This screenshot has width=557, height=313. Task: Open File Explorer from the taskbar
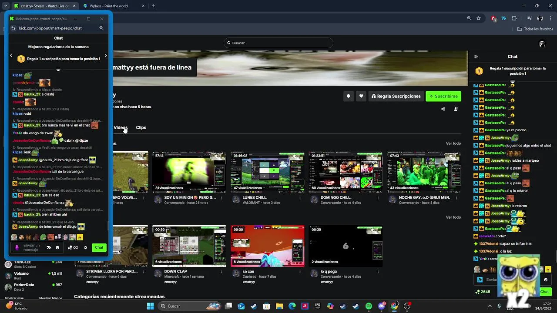pos(279,306)
